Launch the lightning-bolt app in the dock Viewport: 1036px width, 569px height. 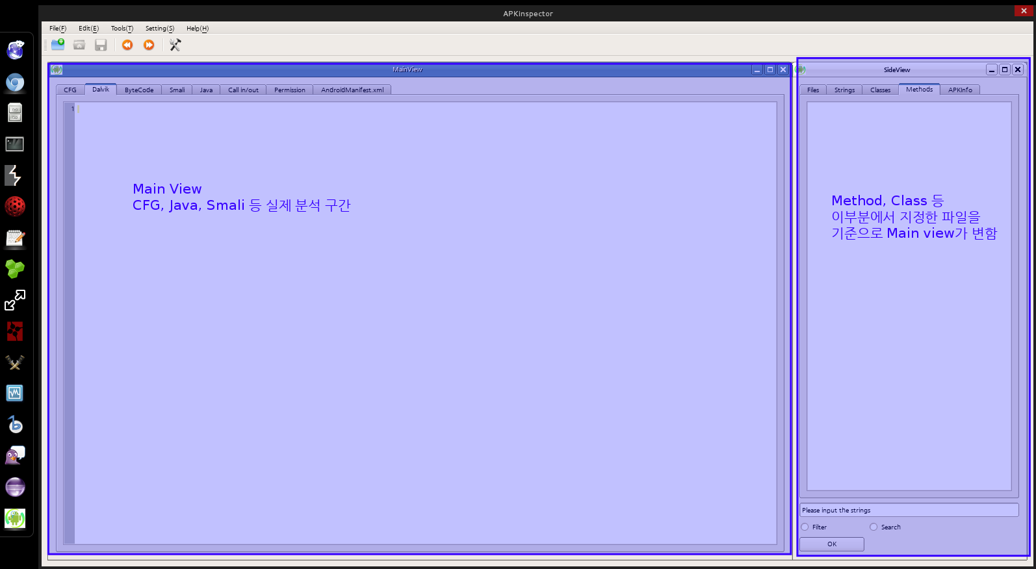click(14, 175)
